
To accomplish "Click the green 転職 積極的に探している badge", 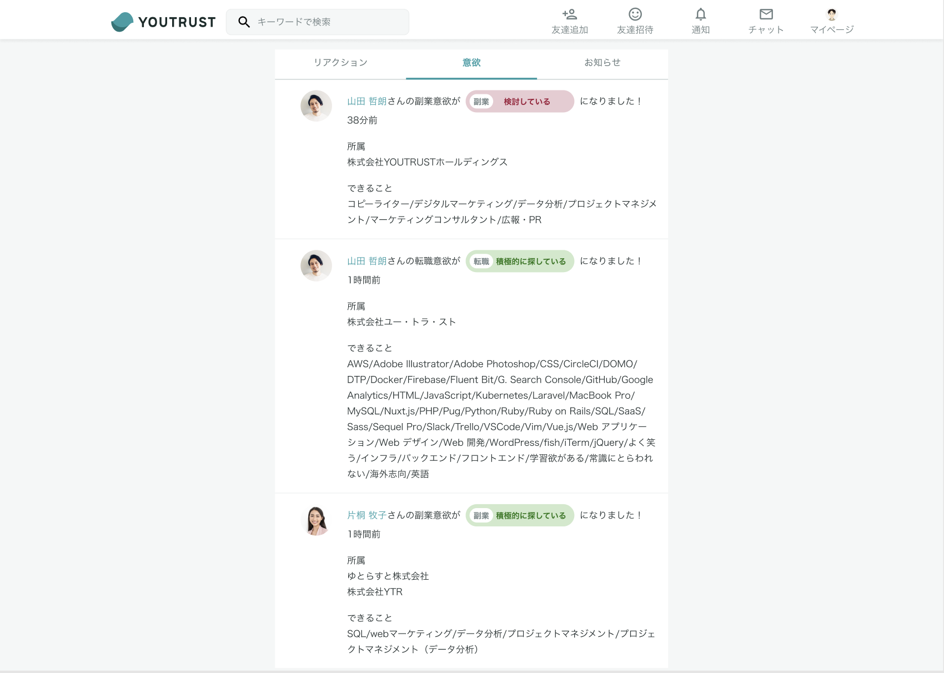I will coord(520,262).
